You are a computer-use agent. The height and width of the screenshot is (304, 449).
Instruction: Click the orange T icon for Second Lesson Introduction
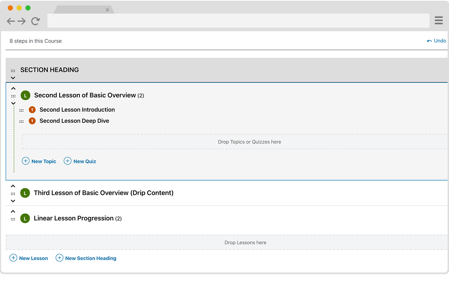coord(32,110)
